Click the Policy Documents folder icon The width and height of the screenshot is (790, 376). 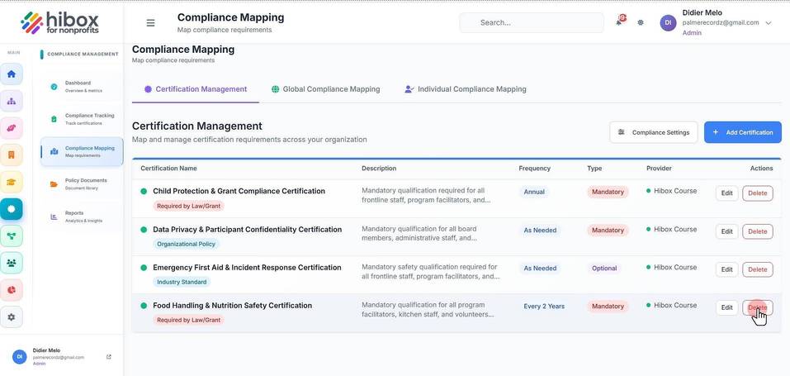pos(54,184)
